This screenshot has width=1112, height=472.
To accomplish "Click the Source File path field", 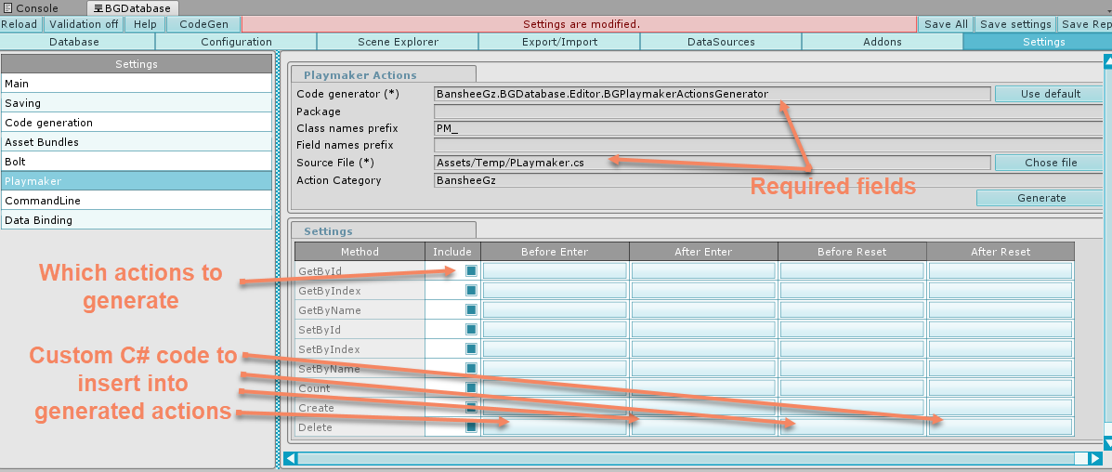I will point(712,163).
